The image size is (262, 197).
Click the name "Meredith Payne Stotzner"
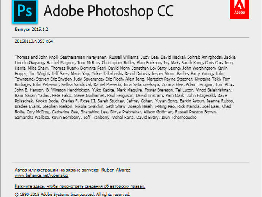(169, 79)
